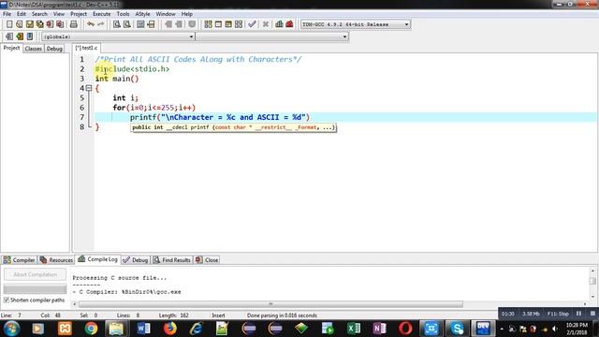Open Find with the magnifier icon
The height and width of the screenshot is (337, 599).
pyautogui.click(x=116, y=24)
